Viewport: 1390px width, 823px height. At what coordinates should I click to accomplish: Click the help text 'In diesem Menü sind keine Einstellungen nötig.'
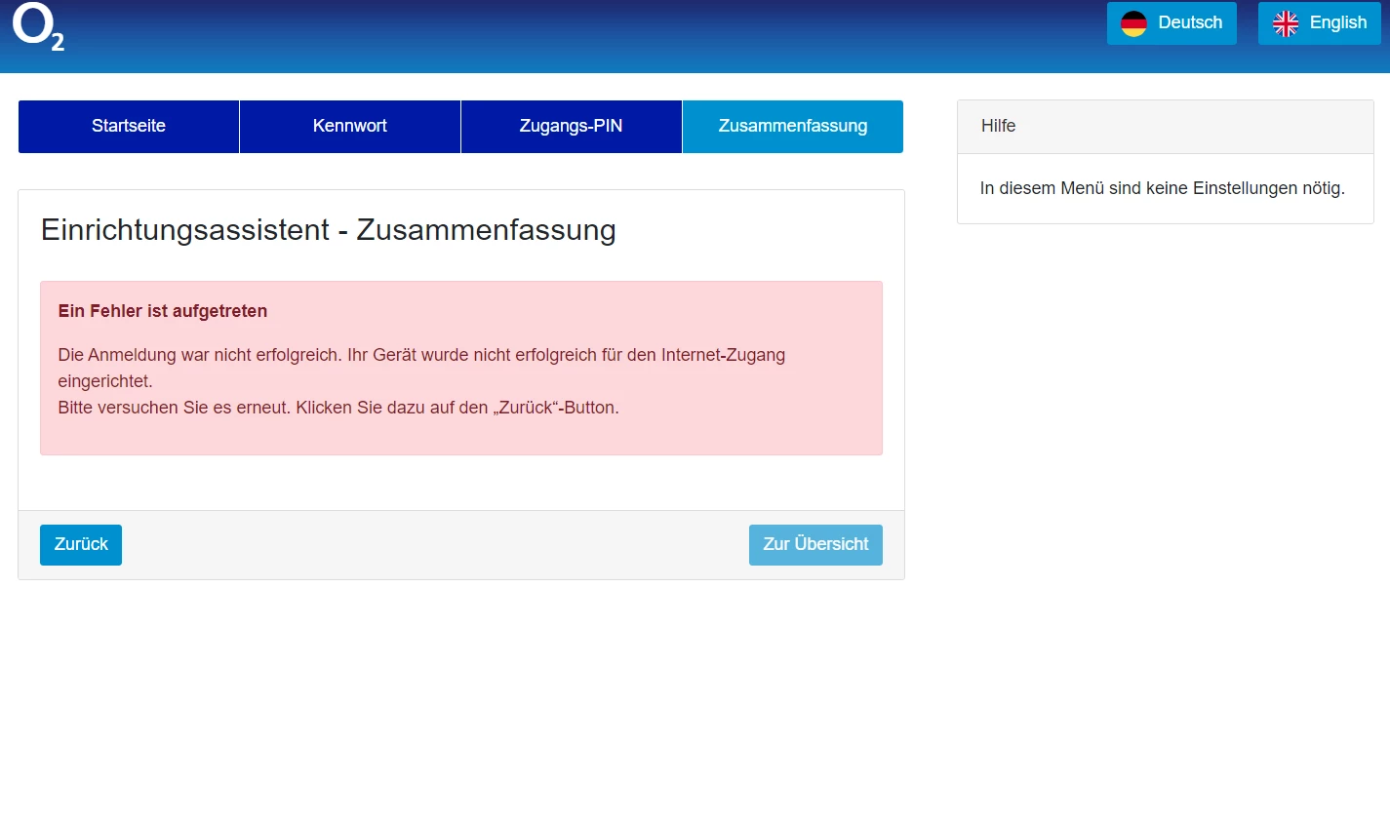point(1163,188)
